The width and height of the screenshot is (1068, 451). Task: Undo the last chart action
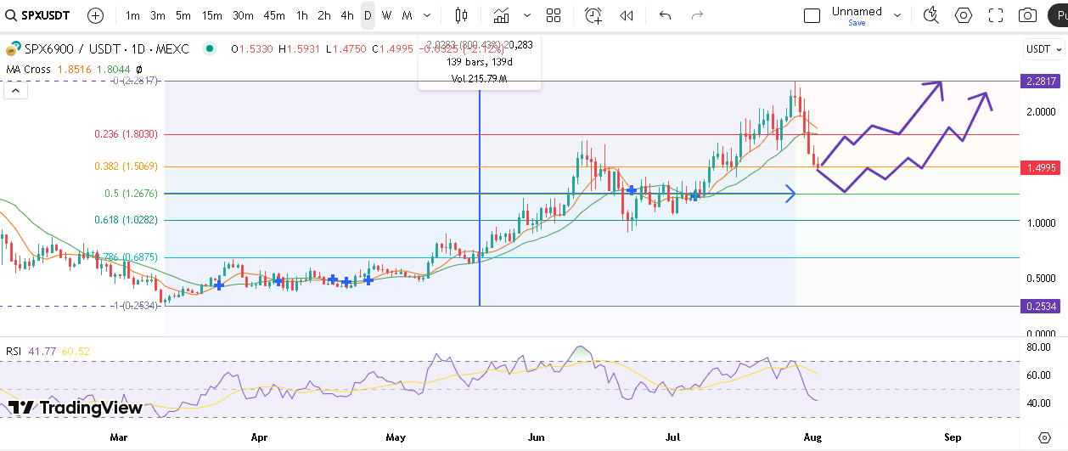(666, 15)
